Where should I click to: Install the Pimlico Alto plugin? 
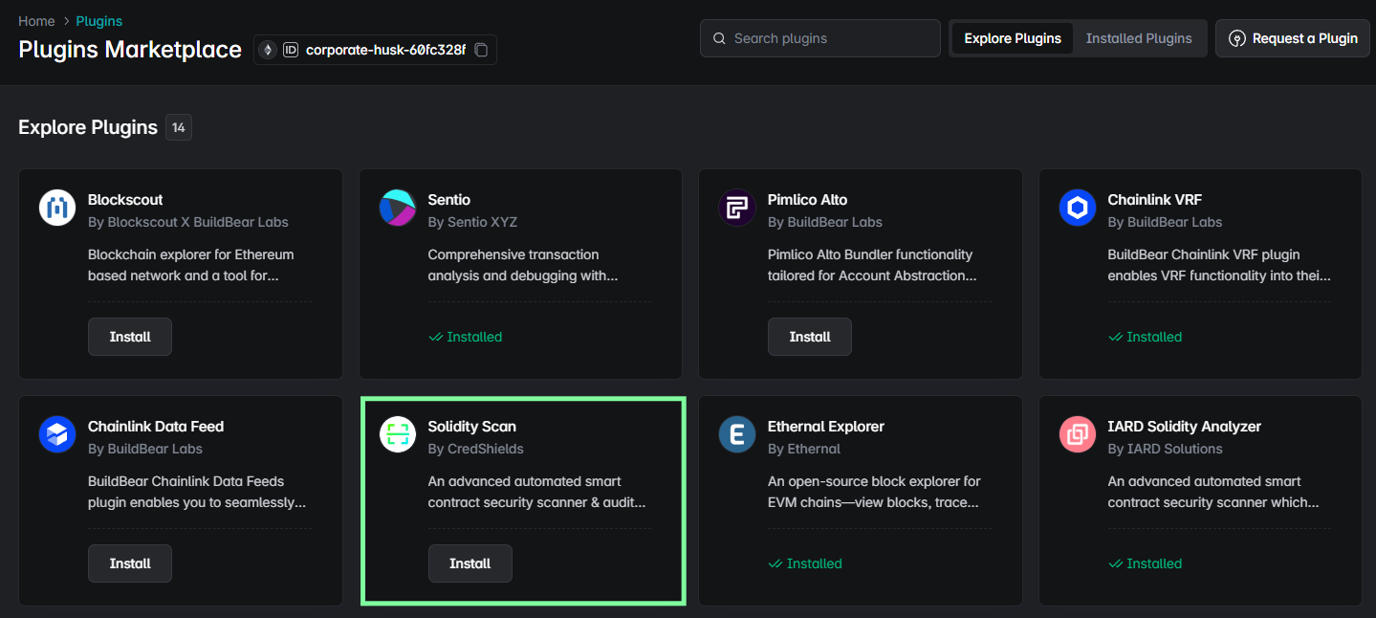[x=810, y=337]
